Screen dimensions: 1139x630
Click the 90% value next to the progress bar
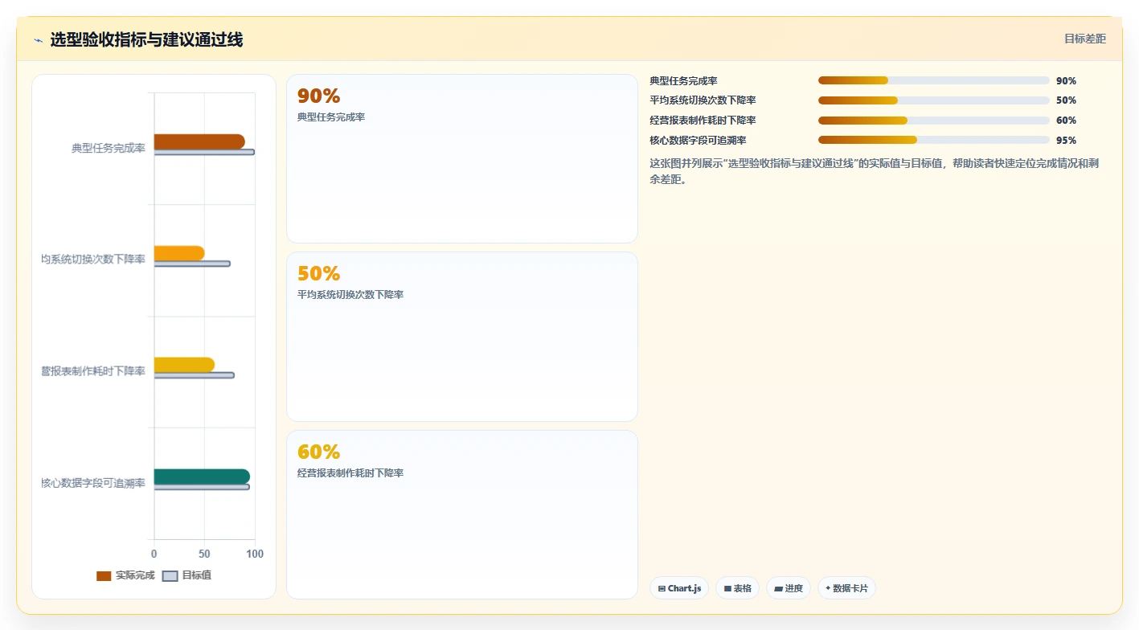(x=1066, y=81)
